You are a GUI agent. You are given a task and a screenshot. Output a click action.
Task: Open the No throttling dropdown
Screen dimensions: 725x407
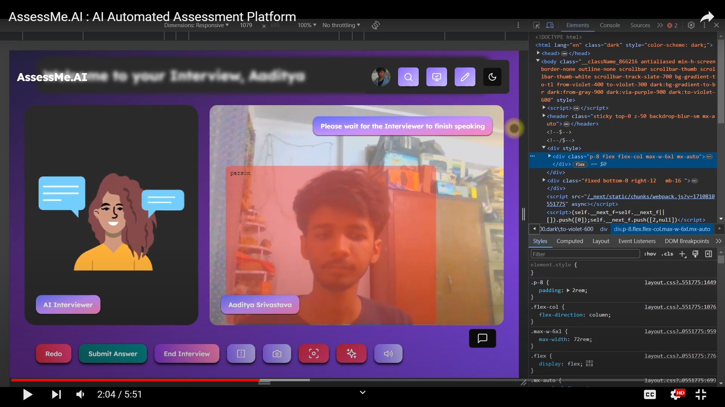tap(341, 25)
